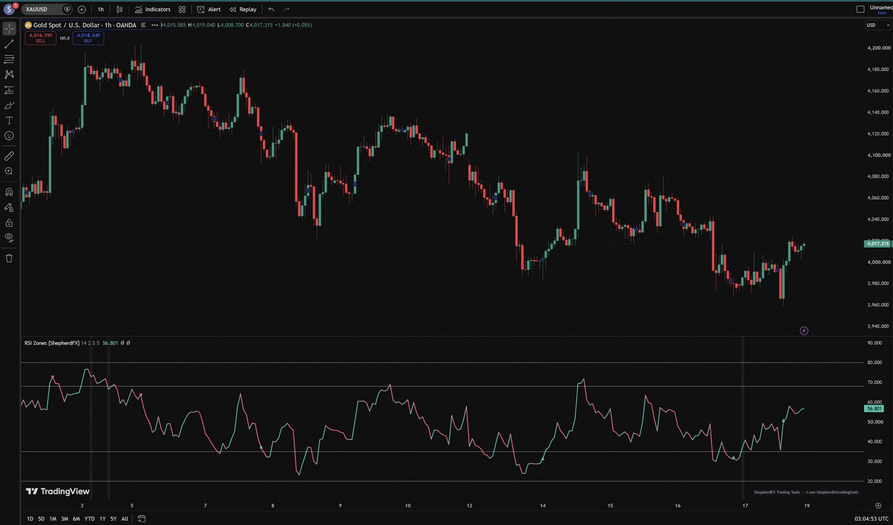Open the user profile avatar menu
The image size is (893, 525).
tap(9, 9)
